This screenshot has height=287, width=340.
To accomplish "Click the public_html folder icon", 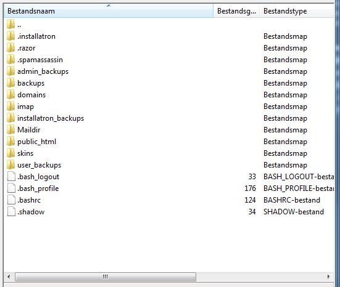I will point(11,141).
